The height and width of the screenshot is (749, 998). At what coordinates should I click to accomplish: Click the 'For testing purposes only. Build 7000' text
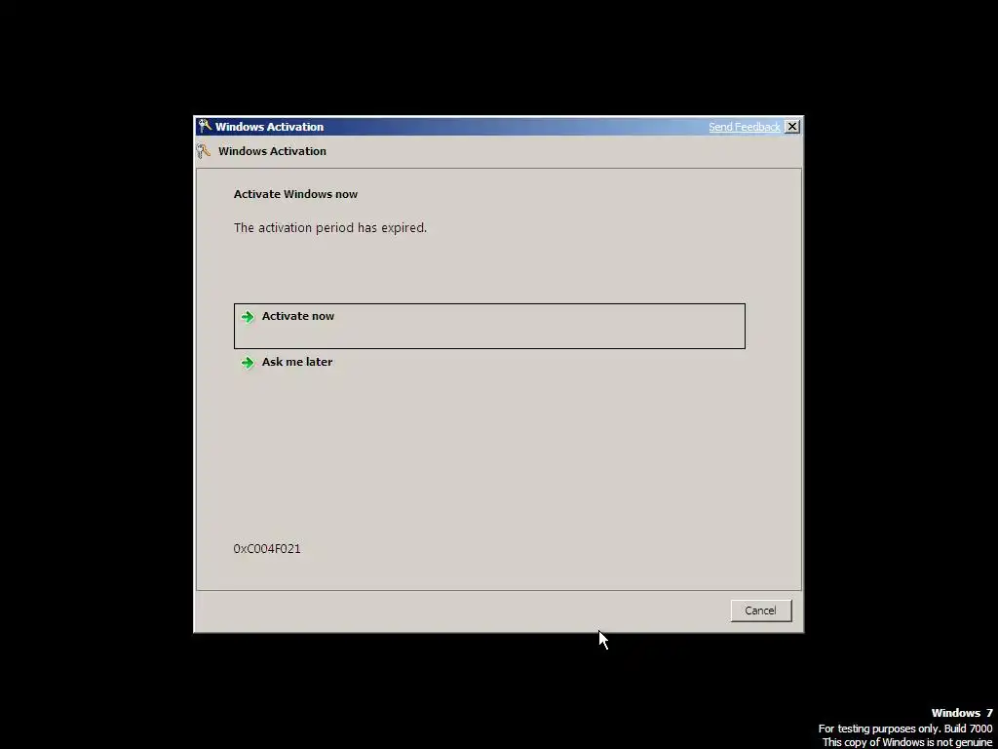point(905,728)
